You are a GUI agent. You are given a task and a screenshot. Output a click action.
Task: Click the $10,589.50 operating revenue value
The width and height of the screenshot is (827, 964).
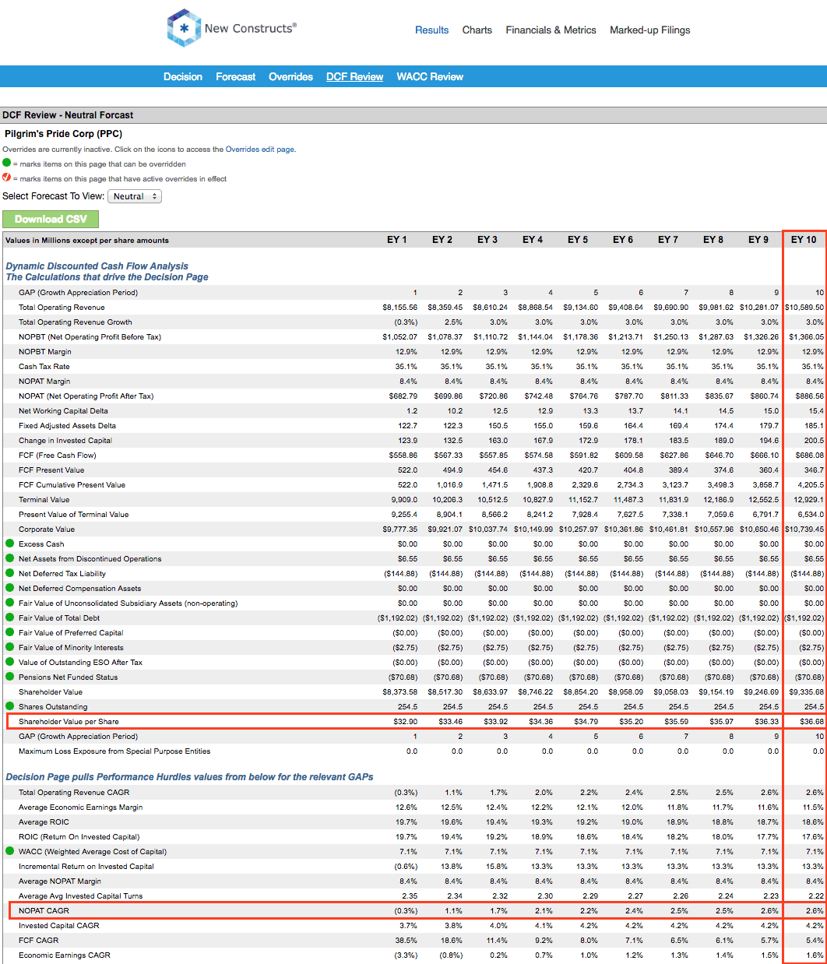(x=804, y=308)
